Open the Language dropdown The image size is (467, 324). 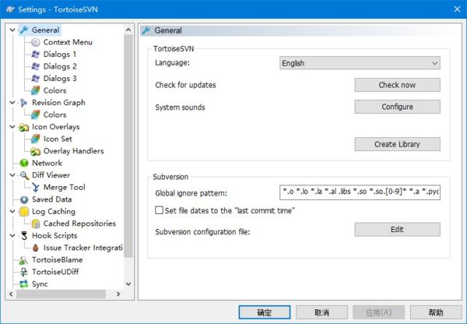coord(360,63)
